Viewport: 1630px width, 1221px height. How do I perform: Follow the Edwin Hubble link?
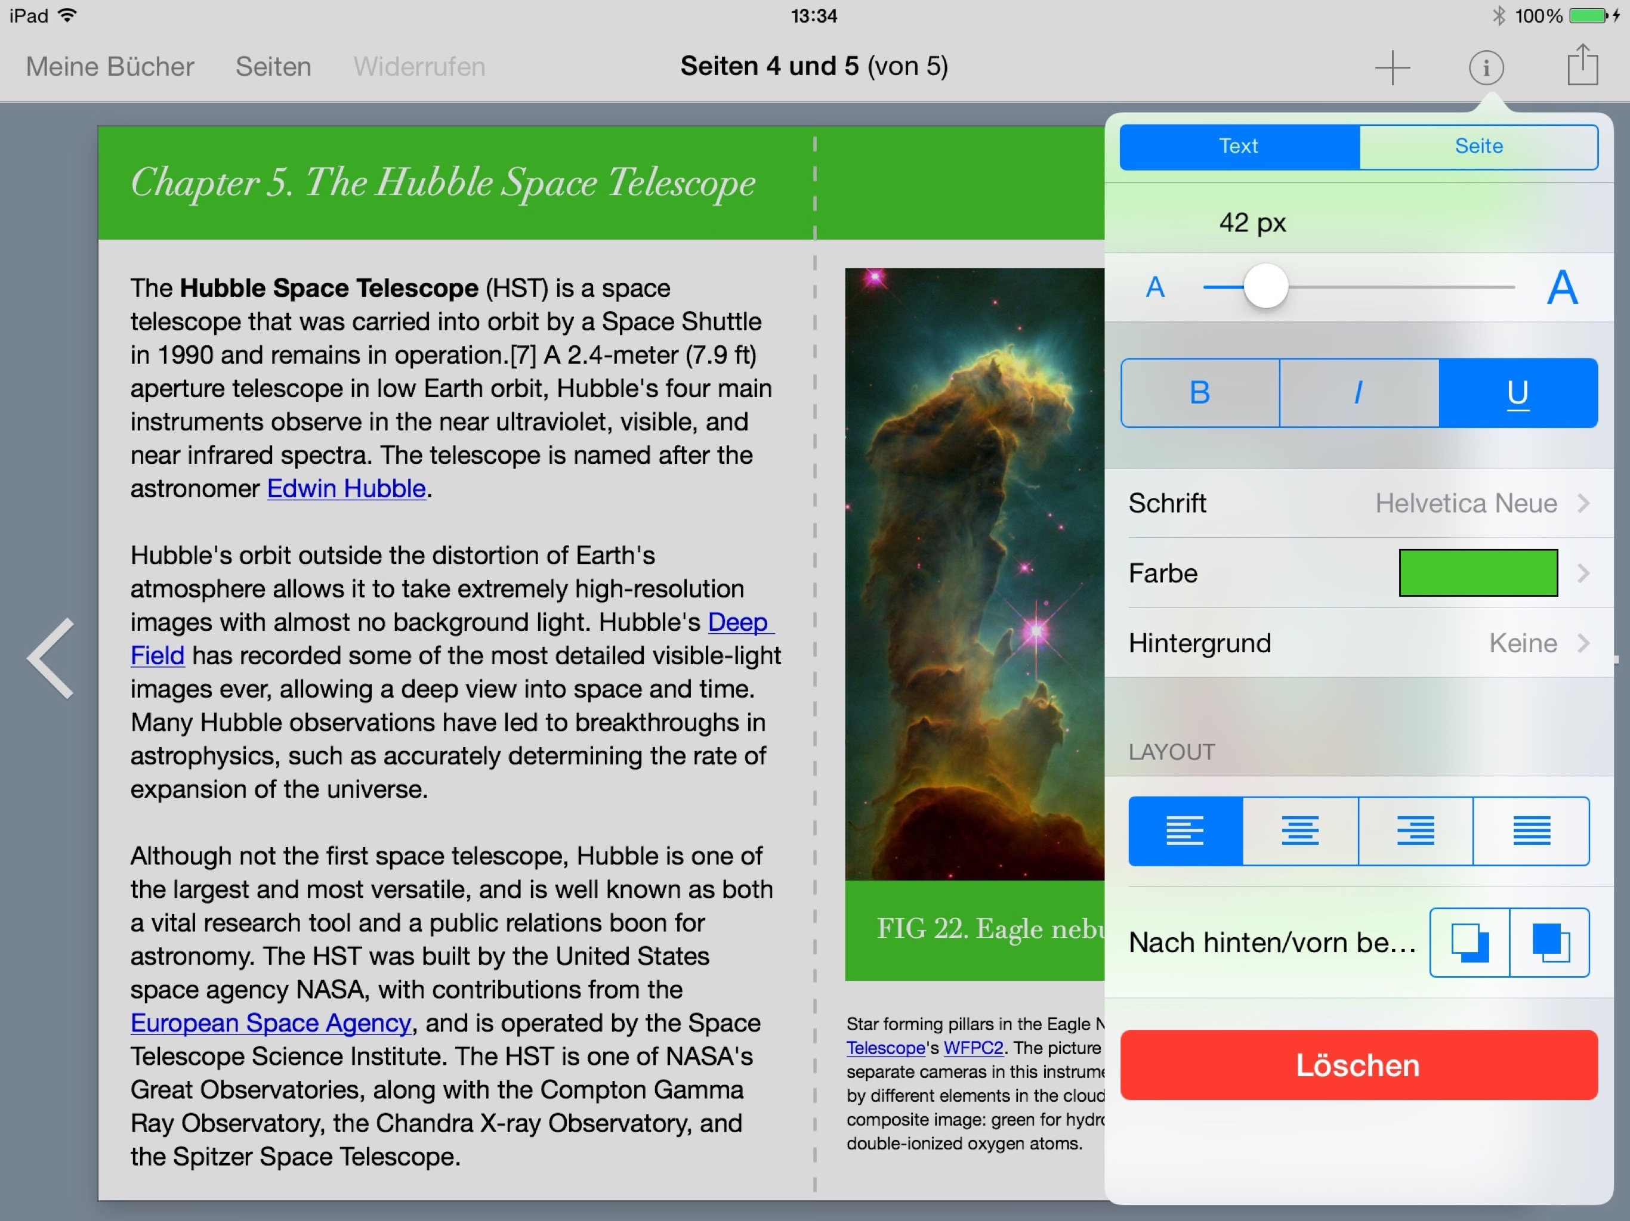point(346,488)
